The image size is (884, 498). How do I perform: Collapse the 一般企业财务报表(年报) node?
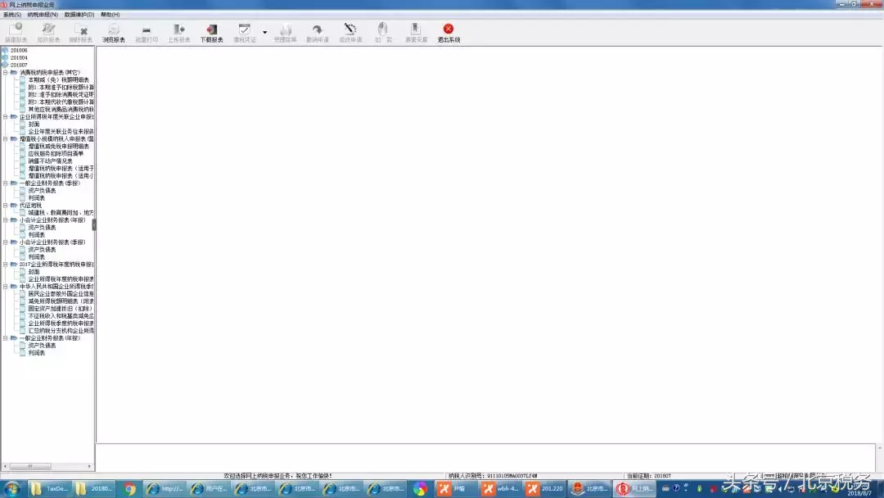(x=5, y=337)
